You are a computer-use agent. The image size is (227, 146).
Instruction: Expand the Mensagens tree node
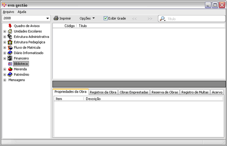tap(5, 80)
